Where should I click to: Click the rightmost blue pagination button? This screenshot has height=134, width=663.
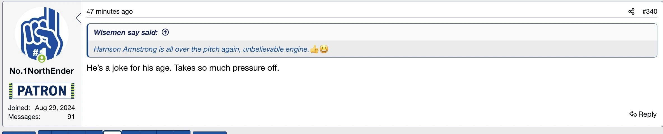(210, 133)
